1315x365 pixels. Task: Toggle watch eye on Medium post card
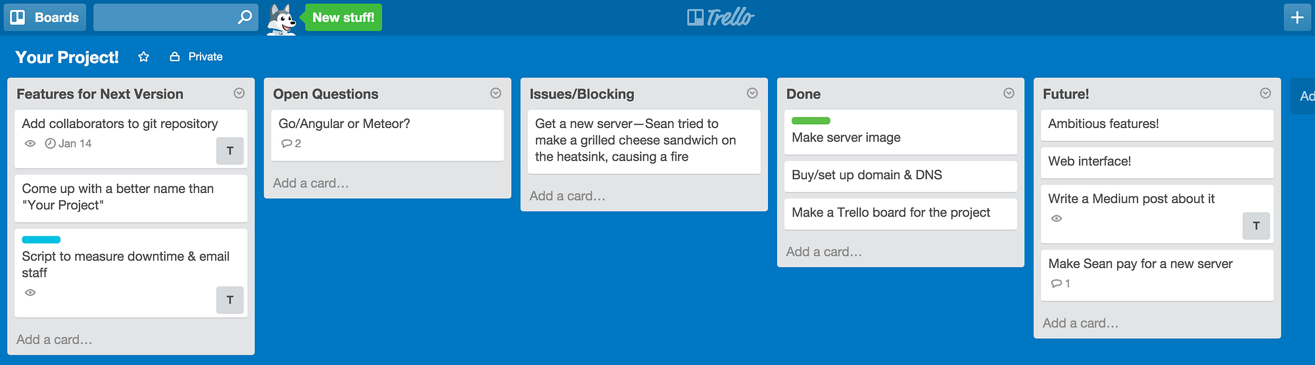point(1057,219)
